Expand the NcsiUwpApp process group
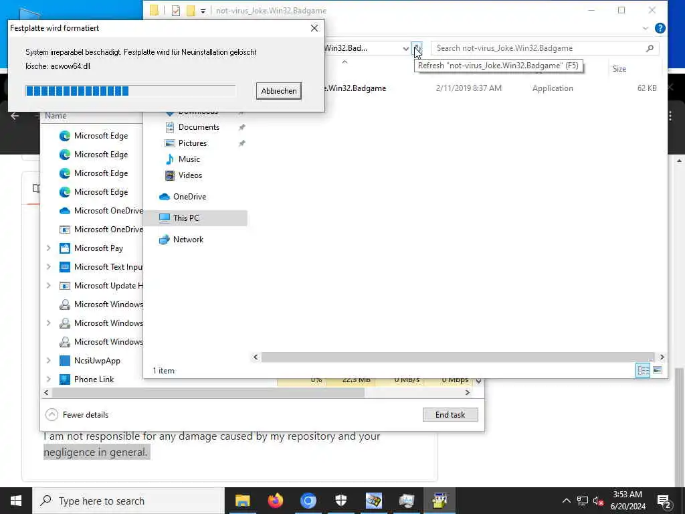 point(48,361)
